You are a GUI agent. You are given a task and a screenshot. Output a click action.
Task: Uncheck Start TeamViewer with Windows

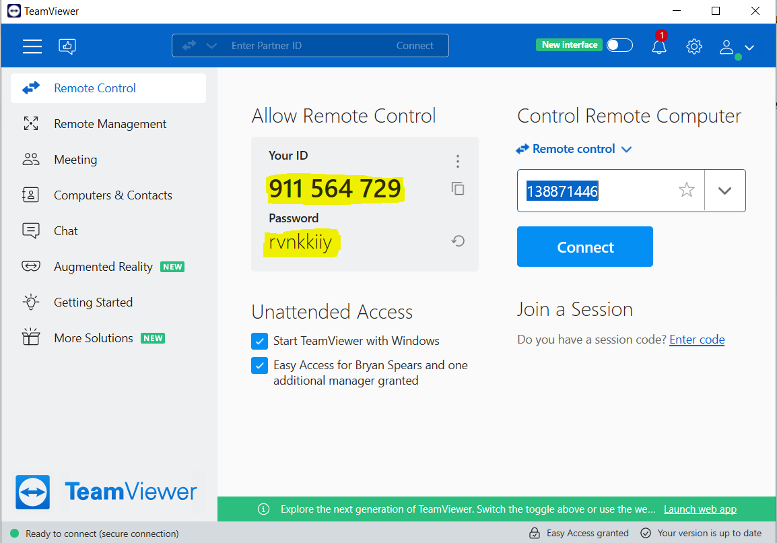pos(260,341)
